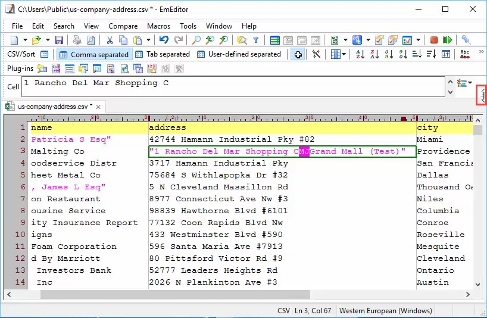The image size is (487, 318).
Task: Sort by length longest to shortest
Action: pyautogui.click(x=431, y=54)
